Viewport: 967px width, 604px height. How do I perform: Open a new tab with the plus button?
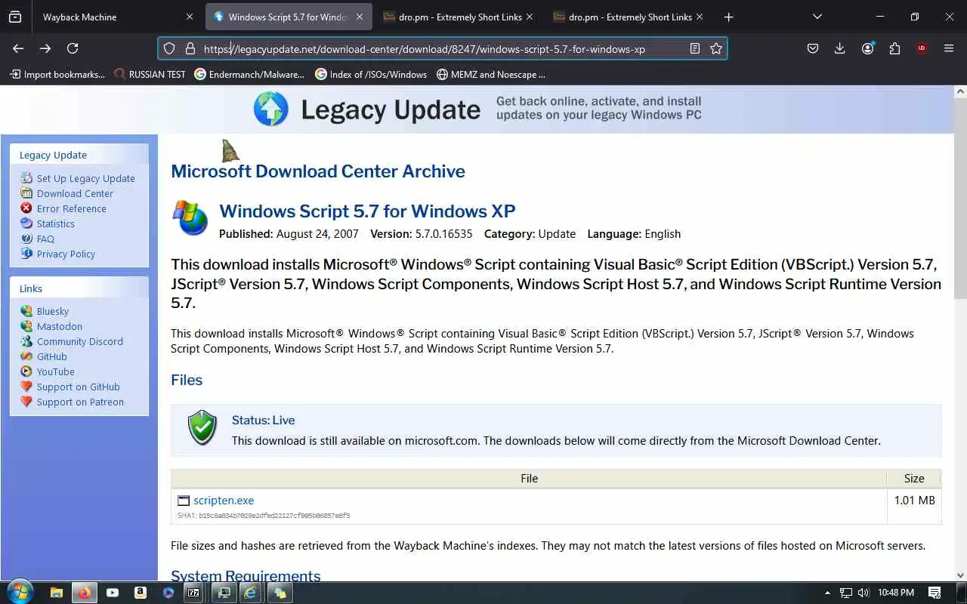pyautogui.click(x=728, y=17)
